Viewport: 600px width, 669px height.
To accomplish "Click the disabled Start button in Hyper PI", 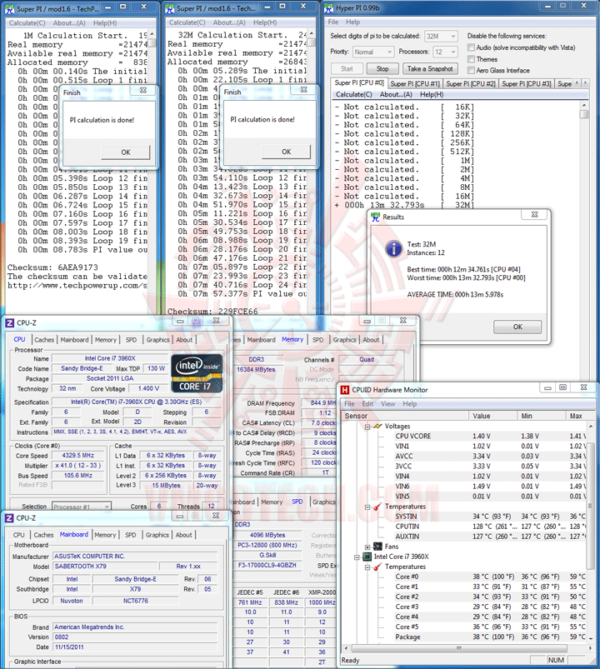I will [347, 68].
